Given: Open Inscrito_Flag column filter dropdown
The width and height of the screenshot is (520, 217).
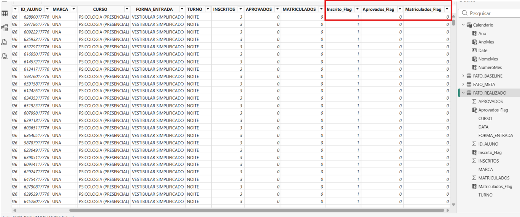Looking at the screenshot, I should (357, 9).
